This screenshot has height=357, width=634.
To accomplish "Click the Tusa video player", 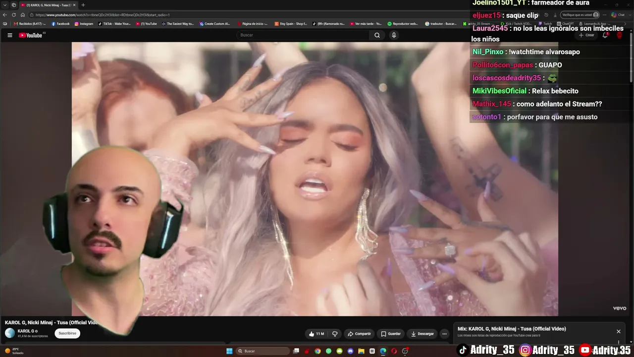I will (x=315, y=178).
